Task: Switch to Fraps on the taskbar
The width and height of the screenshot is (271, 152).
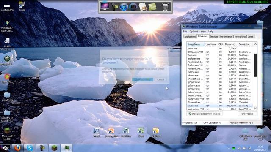Action: click(x=42, y=148)
